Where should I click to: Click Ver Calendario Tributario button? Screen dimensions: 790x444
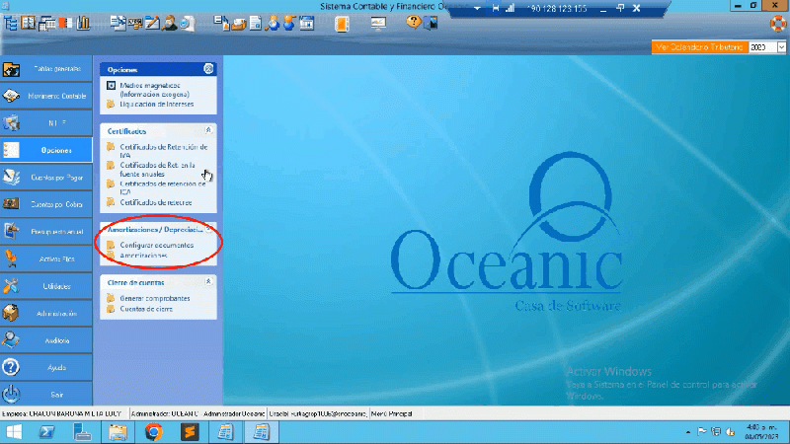700,46
